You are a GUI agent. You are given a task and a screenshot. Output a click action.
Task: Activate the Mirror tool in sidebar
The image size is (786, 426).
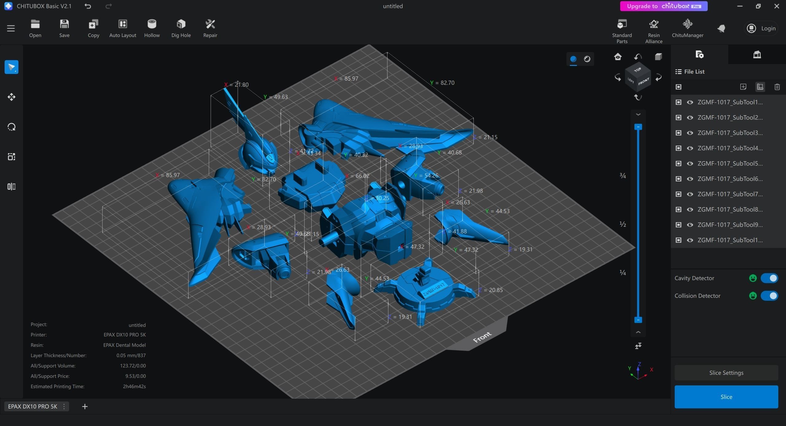pyautogui.click(x=11, y=187)
